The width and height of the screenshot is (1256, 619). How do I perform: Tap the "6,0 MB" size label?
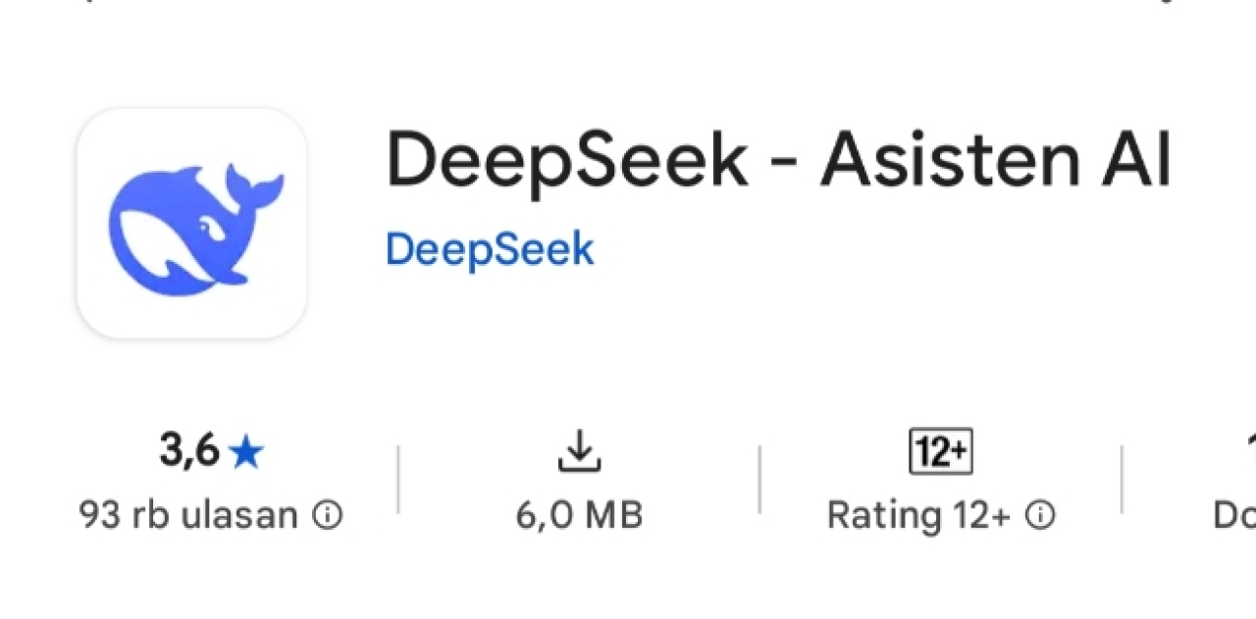tap(579, 515)
